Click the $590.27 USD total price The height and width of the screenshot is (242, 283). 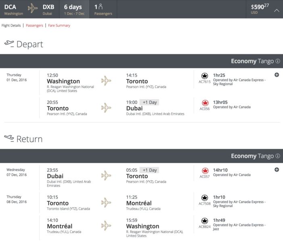pyautogui.click(x=259, y=8)
